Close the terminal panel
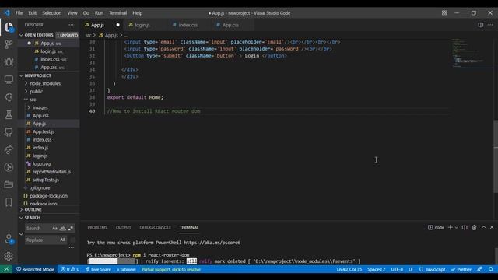Screen dimensions: 498x280 click(492, 227)
